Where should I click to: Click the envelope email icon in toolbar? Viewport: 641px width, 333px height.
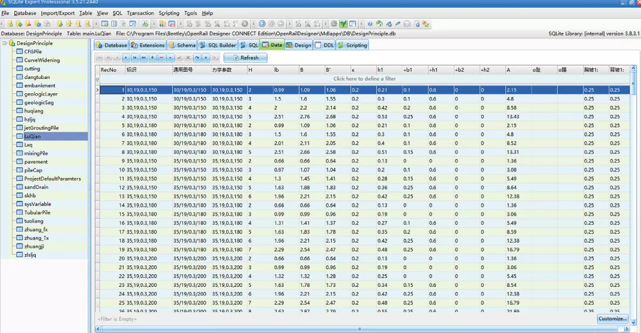click(407, 24)
